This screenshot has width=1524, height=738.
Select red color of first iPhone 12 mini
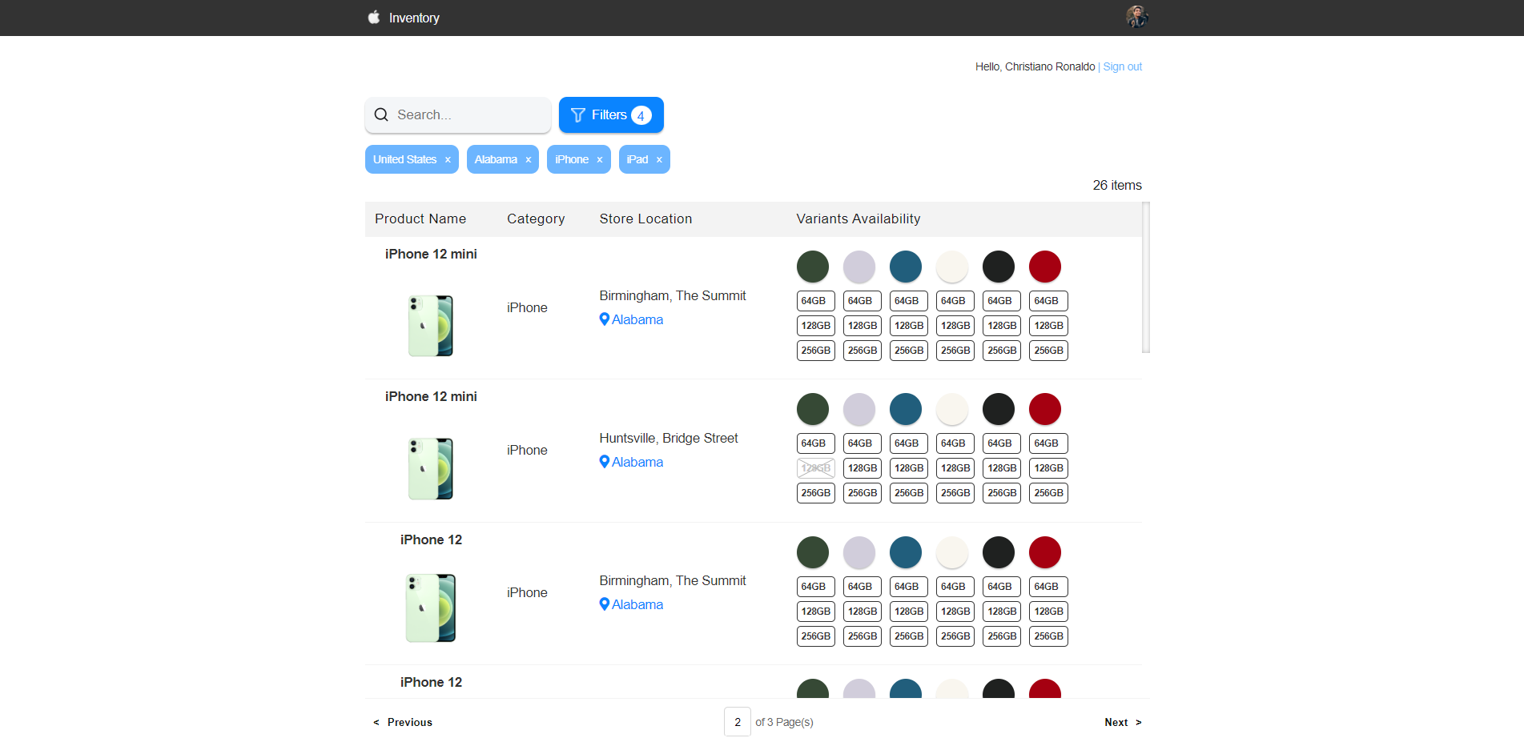pos(1045,267)
